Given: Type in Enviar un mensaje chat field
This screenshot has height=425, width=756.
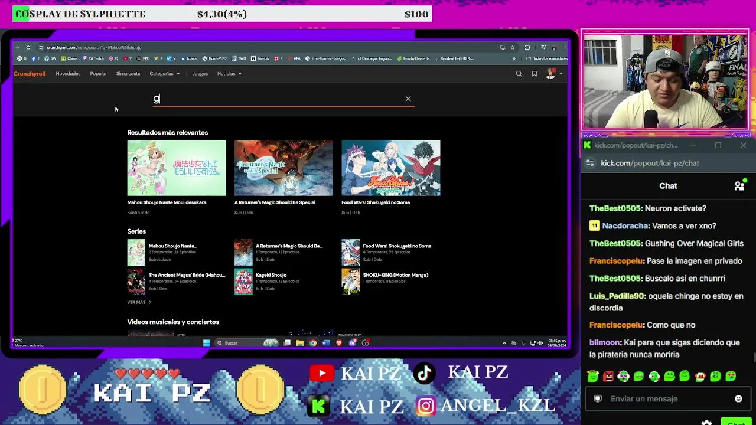Looking at the screenshot, I should pos(670,399).
